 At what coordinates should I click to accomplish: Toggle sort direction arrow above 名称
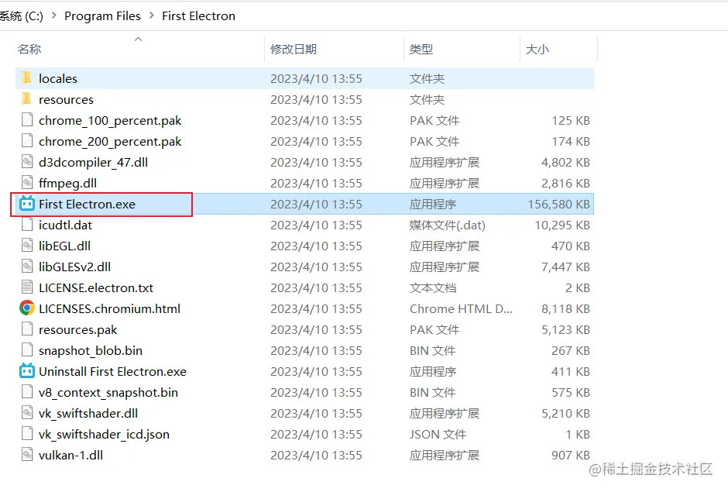(x=138, y=39)
